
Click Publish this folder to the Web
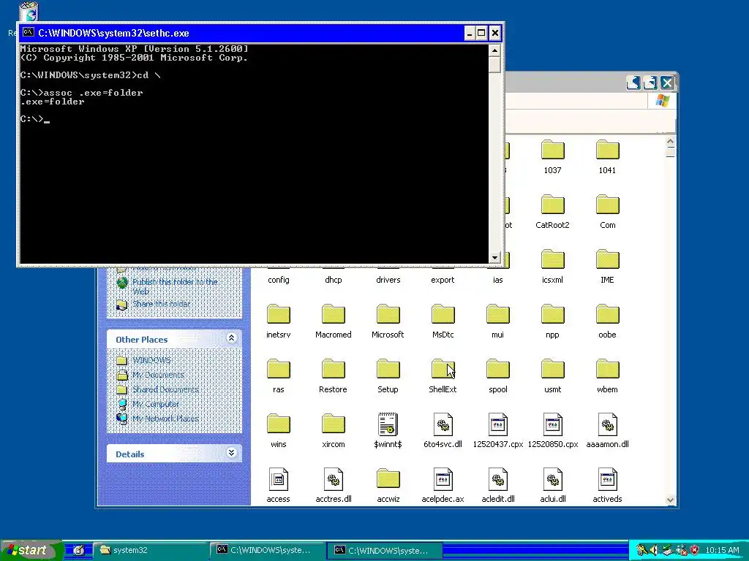(x=175, y=286)
